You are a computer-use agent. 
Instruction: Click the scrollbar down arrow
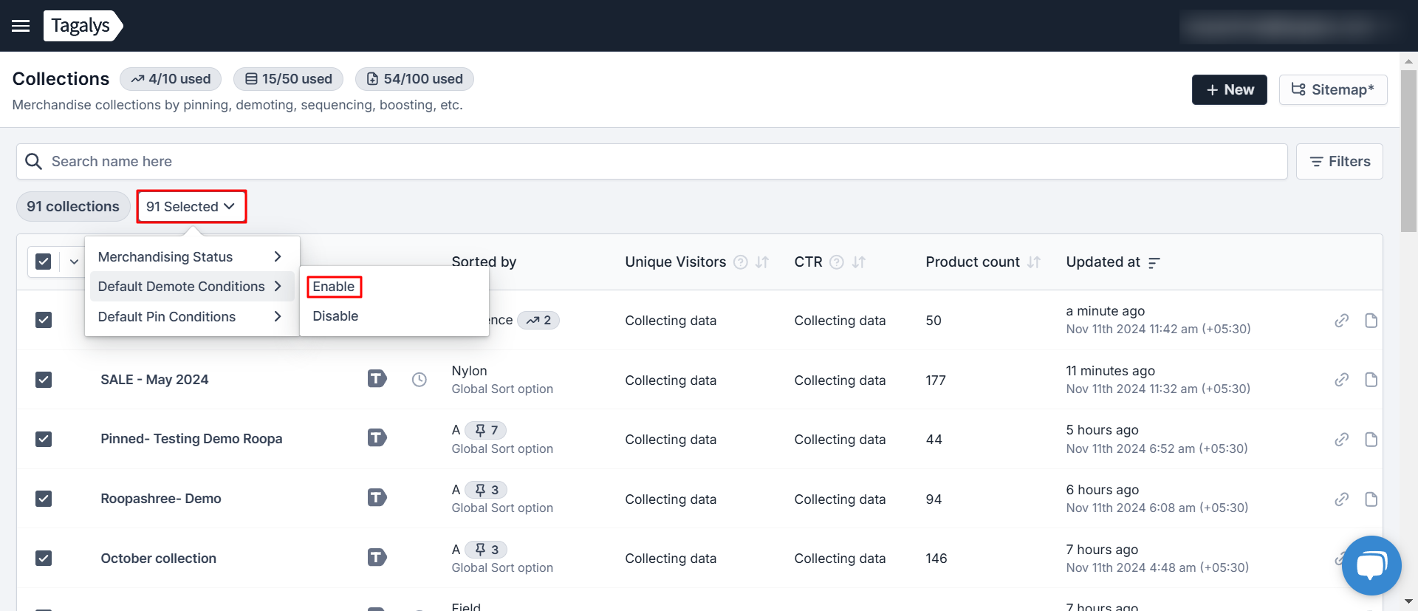pyautogui.click(x=1408, y=602)
